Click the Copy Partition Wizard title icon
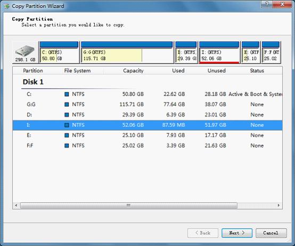The height and width of the screenshot is (246, 295). coord(6,6)
